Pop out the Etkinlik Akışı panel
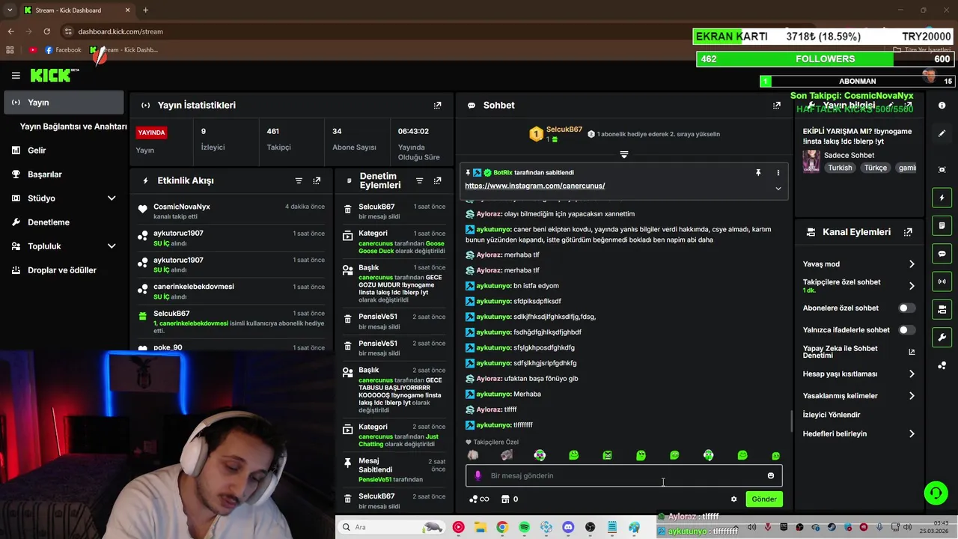The image size is (958, 539). point(317,181)
